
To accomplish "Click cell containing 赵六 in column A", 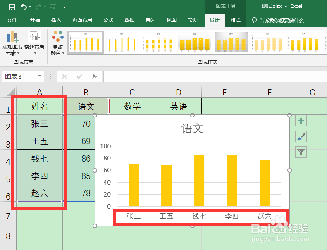I will [x=39, y=193].
